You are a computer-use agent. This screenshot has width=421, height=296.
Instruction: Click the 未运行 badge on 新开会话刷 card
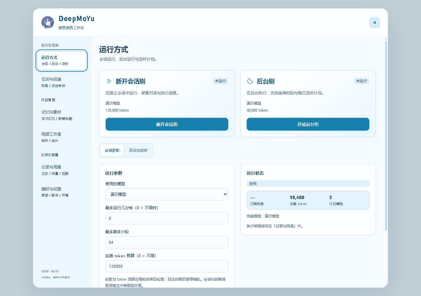pyautogui.click(x=220, y=81)
